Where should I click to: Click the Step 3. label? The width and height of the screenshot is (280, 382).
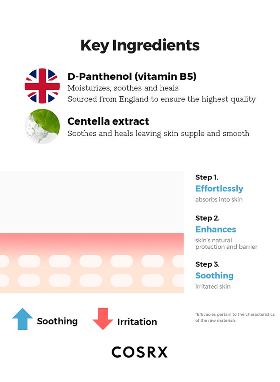[207, 264]
